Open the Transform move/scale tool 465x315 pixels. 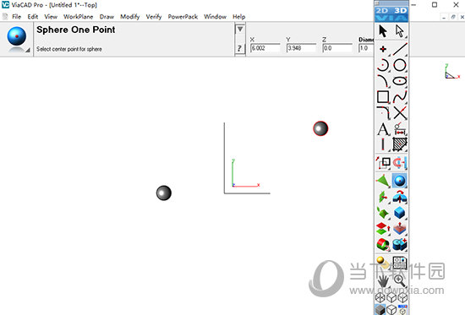[x=383, y=163]
